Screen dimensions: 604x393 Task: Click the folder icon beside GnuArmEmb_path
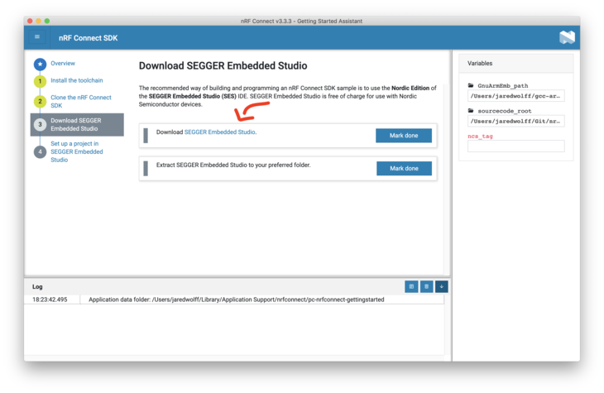471,85
